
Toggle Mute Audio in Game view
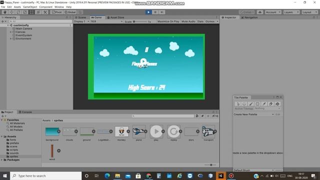[188, 21]
